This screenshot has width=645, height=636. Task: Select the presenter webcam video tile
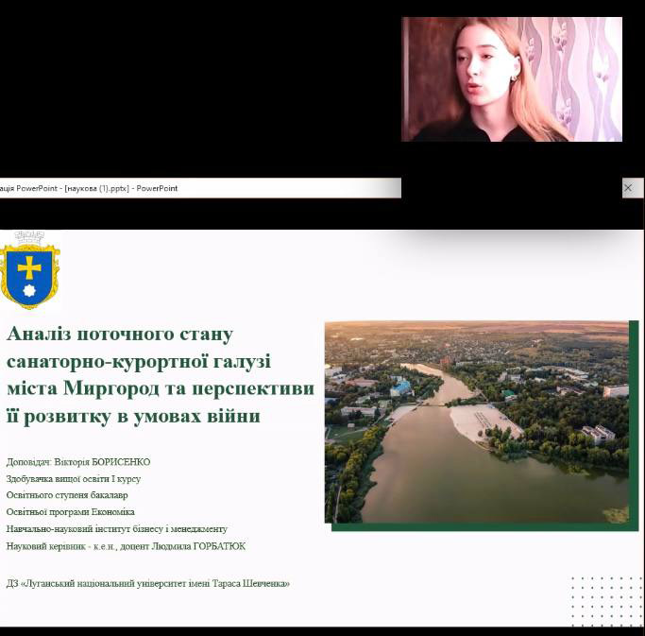(x=512, y=79)
